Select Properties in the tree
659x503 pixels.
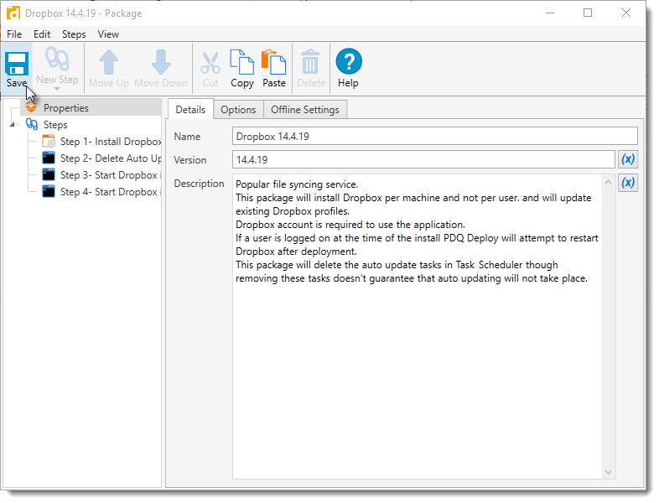pos(65,108)
